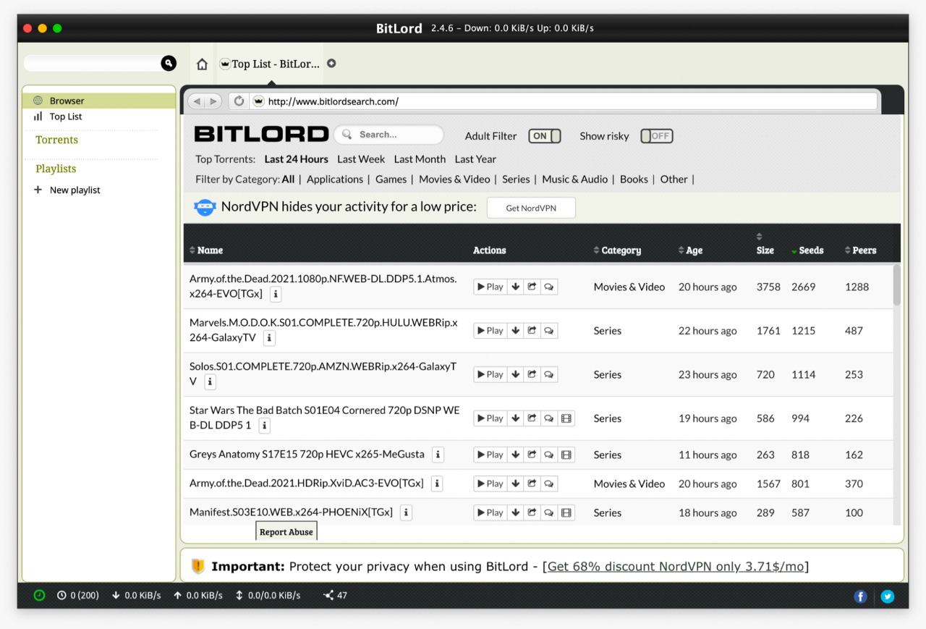The image size is (926, 629).
Task: Filter by Series category link
Action: (516, 180)
